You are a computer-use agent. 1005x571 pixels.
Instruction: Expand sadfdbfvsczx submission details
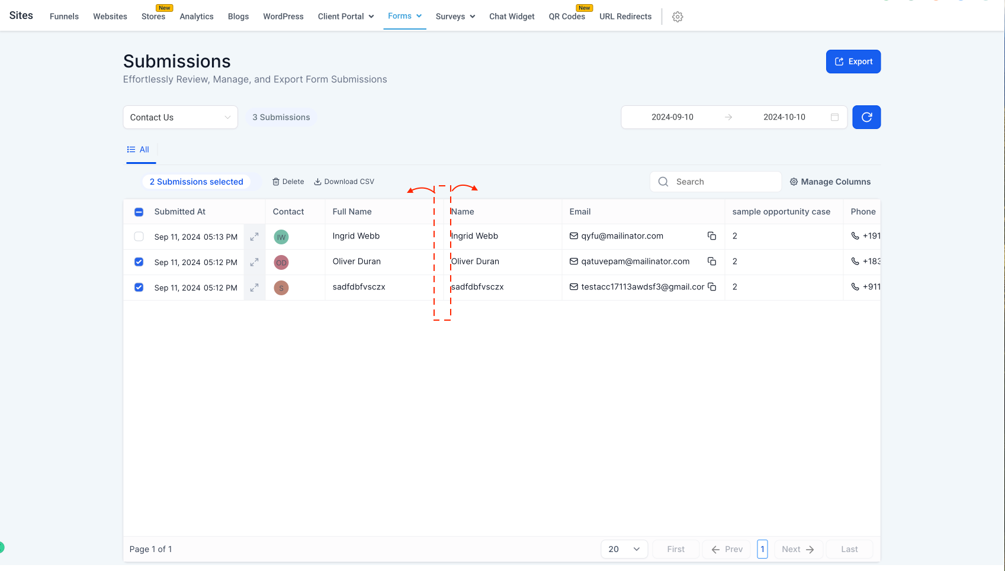click(254, 288)
